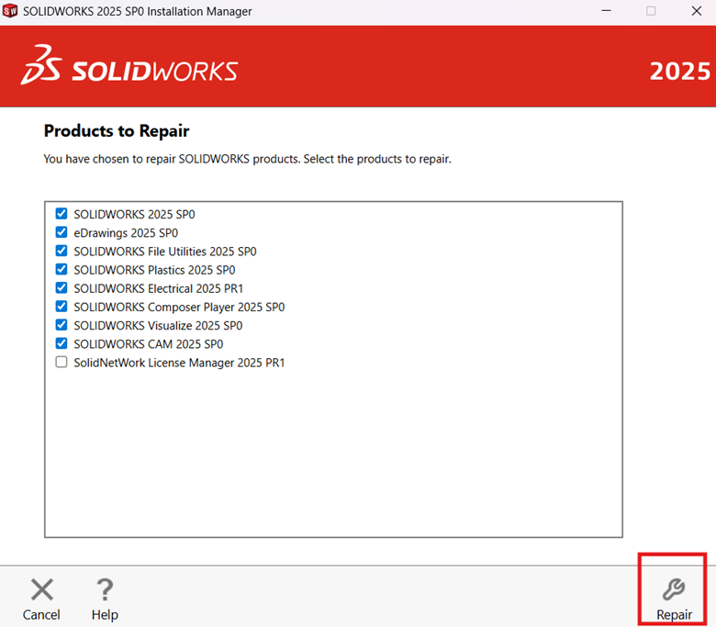This screenshot has width=716, height=627.
Task: Minimize the Installation Manager window
Action: click(x=608, y=11)
